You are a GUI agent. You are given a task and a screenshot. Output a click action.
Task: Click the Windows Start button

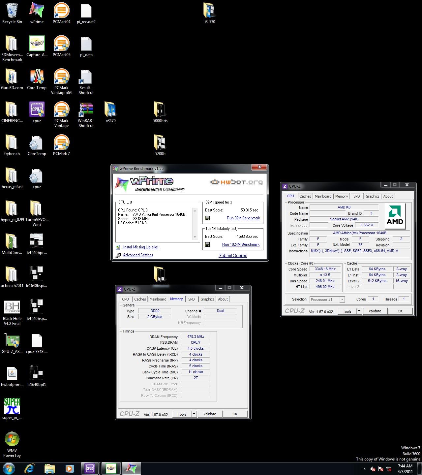[9, 468]
